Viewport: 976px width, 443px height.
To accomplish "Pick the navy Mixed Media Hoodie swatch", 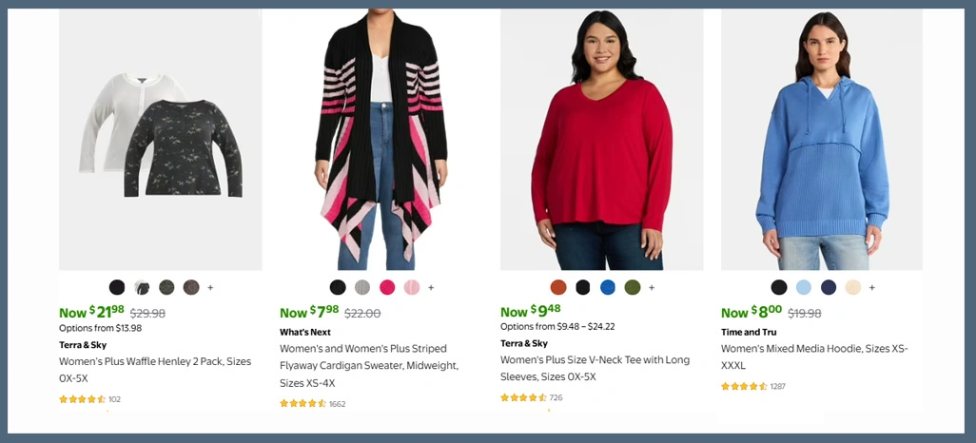I will 829,287.
